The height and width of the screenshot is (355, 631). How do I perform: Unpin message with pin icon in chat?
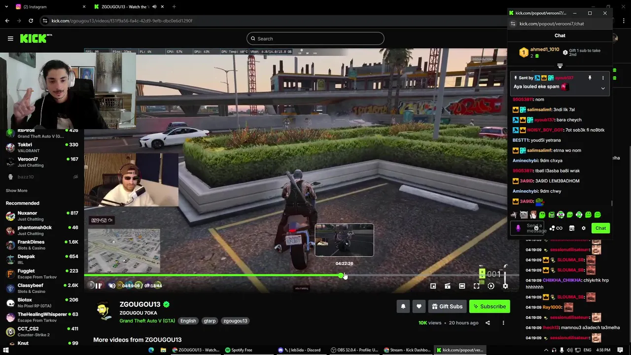coord(590,78)
